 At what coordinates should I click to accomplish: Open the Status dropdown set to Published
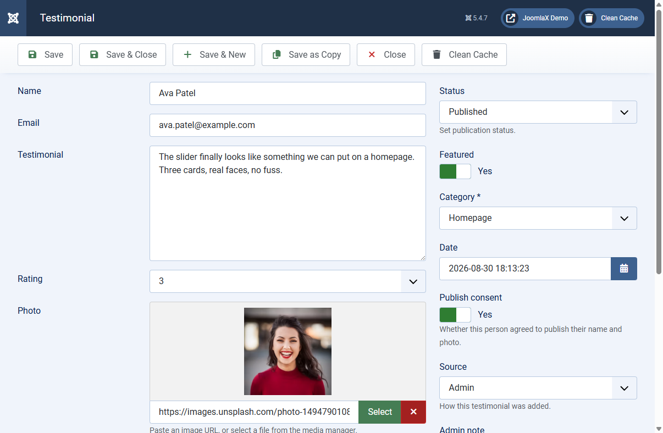click(x=538, y=112)
